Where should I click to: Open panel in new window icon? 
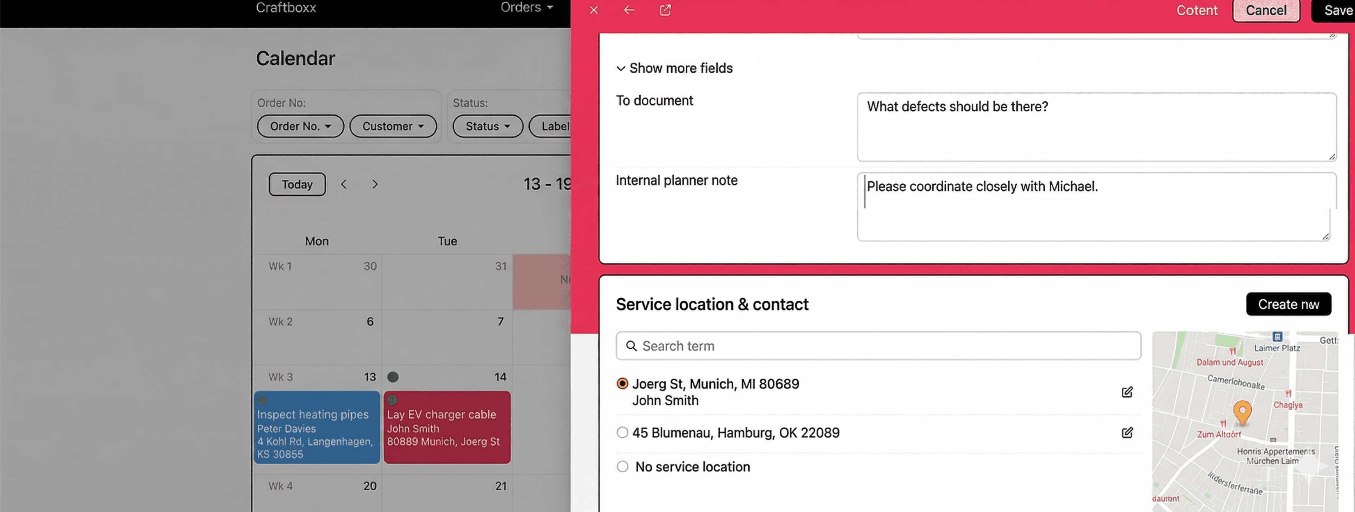(x=665, y=10)
